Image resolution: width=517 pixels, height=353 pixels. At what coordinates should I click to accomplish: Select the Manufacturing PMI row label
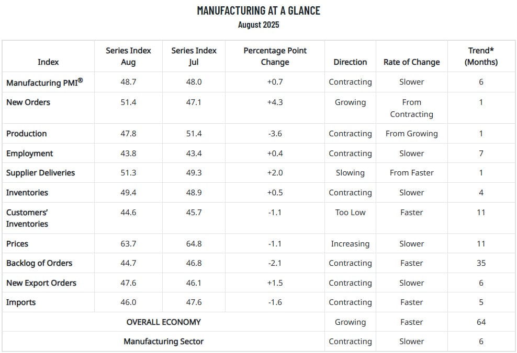[44, 82]
